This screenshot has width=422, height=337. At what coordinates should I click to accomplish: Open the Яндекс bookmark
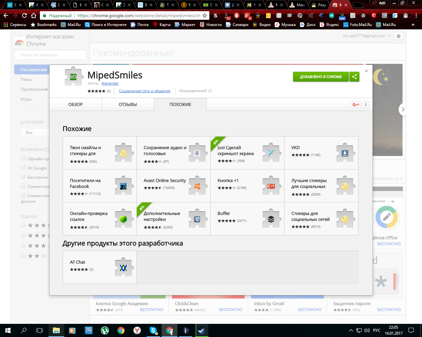pos(329,25)
